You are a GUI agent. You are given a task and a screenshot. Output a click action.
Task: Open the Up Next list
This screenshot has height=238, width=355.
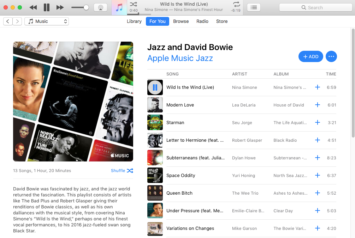tap(254, 7)
